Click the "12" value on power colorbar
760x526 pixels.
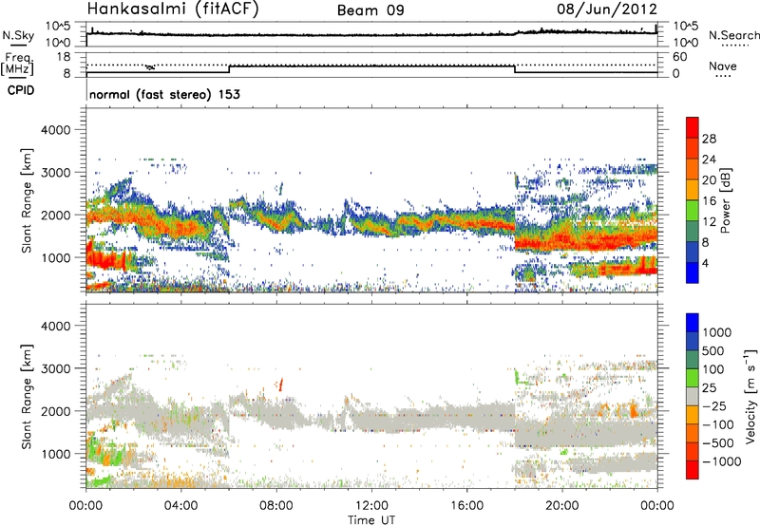[709, 222]
